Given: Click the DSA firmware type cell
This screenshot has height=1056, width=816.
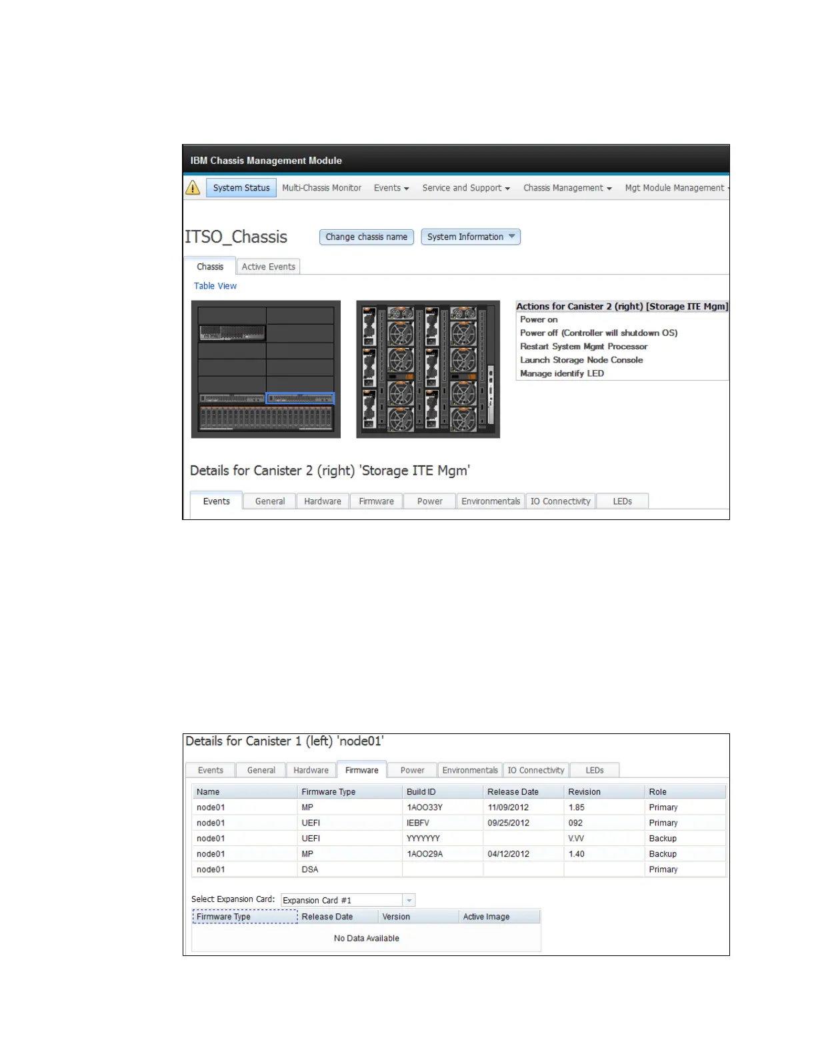Looking at the screenshot, I should coord(350,869).
